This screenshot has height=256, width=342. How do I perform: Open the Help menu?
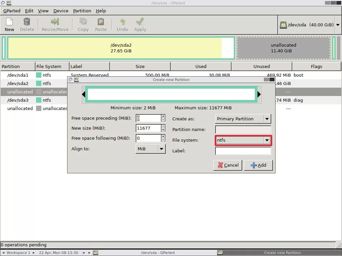pyautogui.click(x=101, y=11)
